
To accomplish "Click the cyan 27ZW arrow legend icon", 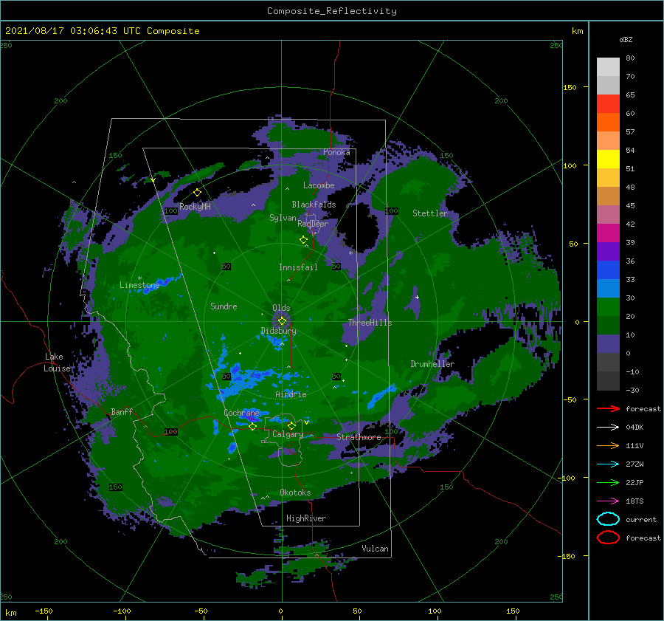I will pyautogui.click(x=608, y=464).
